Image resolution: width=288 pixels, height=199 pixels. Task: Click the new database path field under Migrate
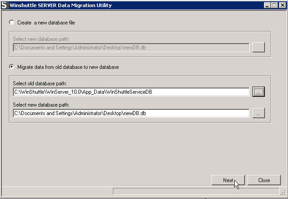(131, 113)
